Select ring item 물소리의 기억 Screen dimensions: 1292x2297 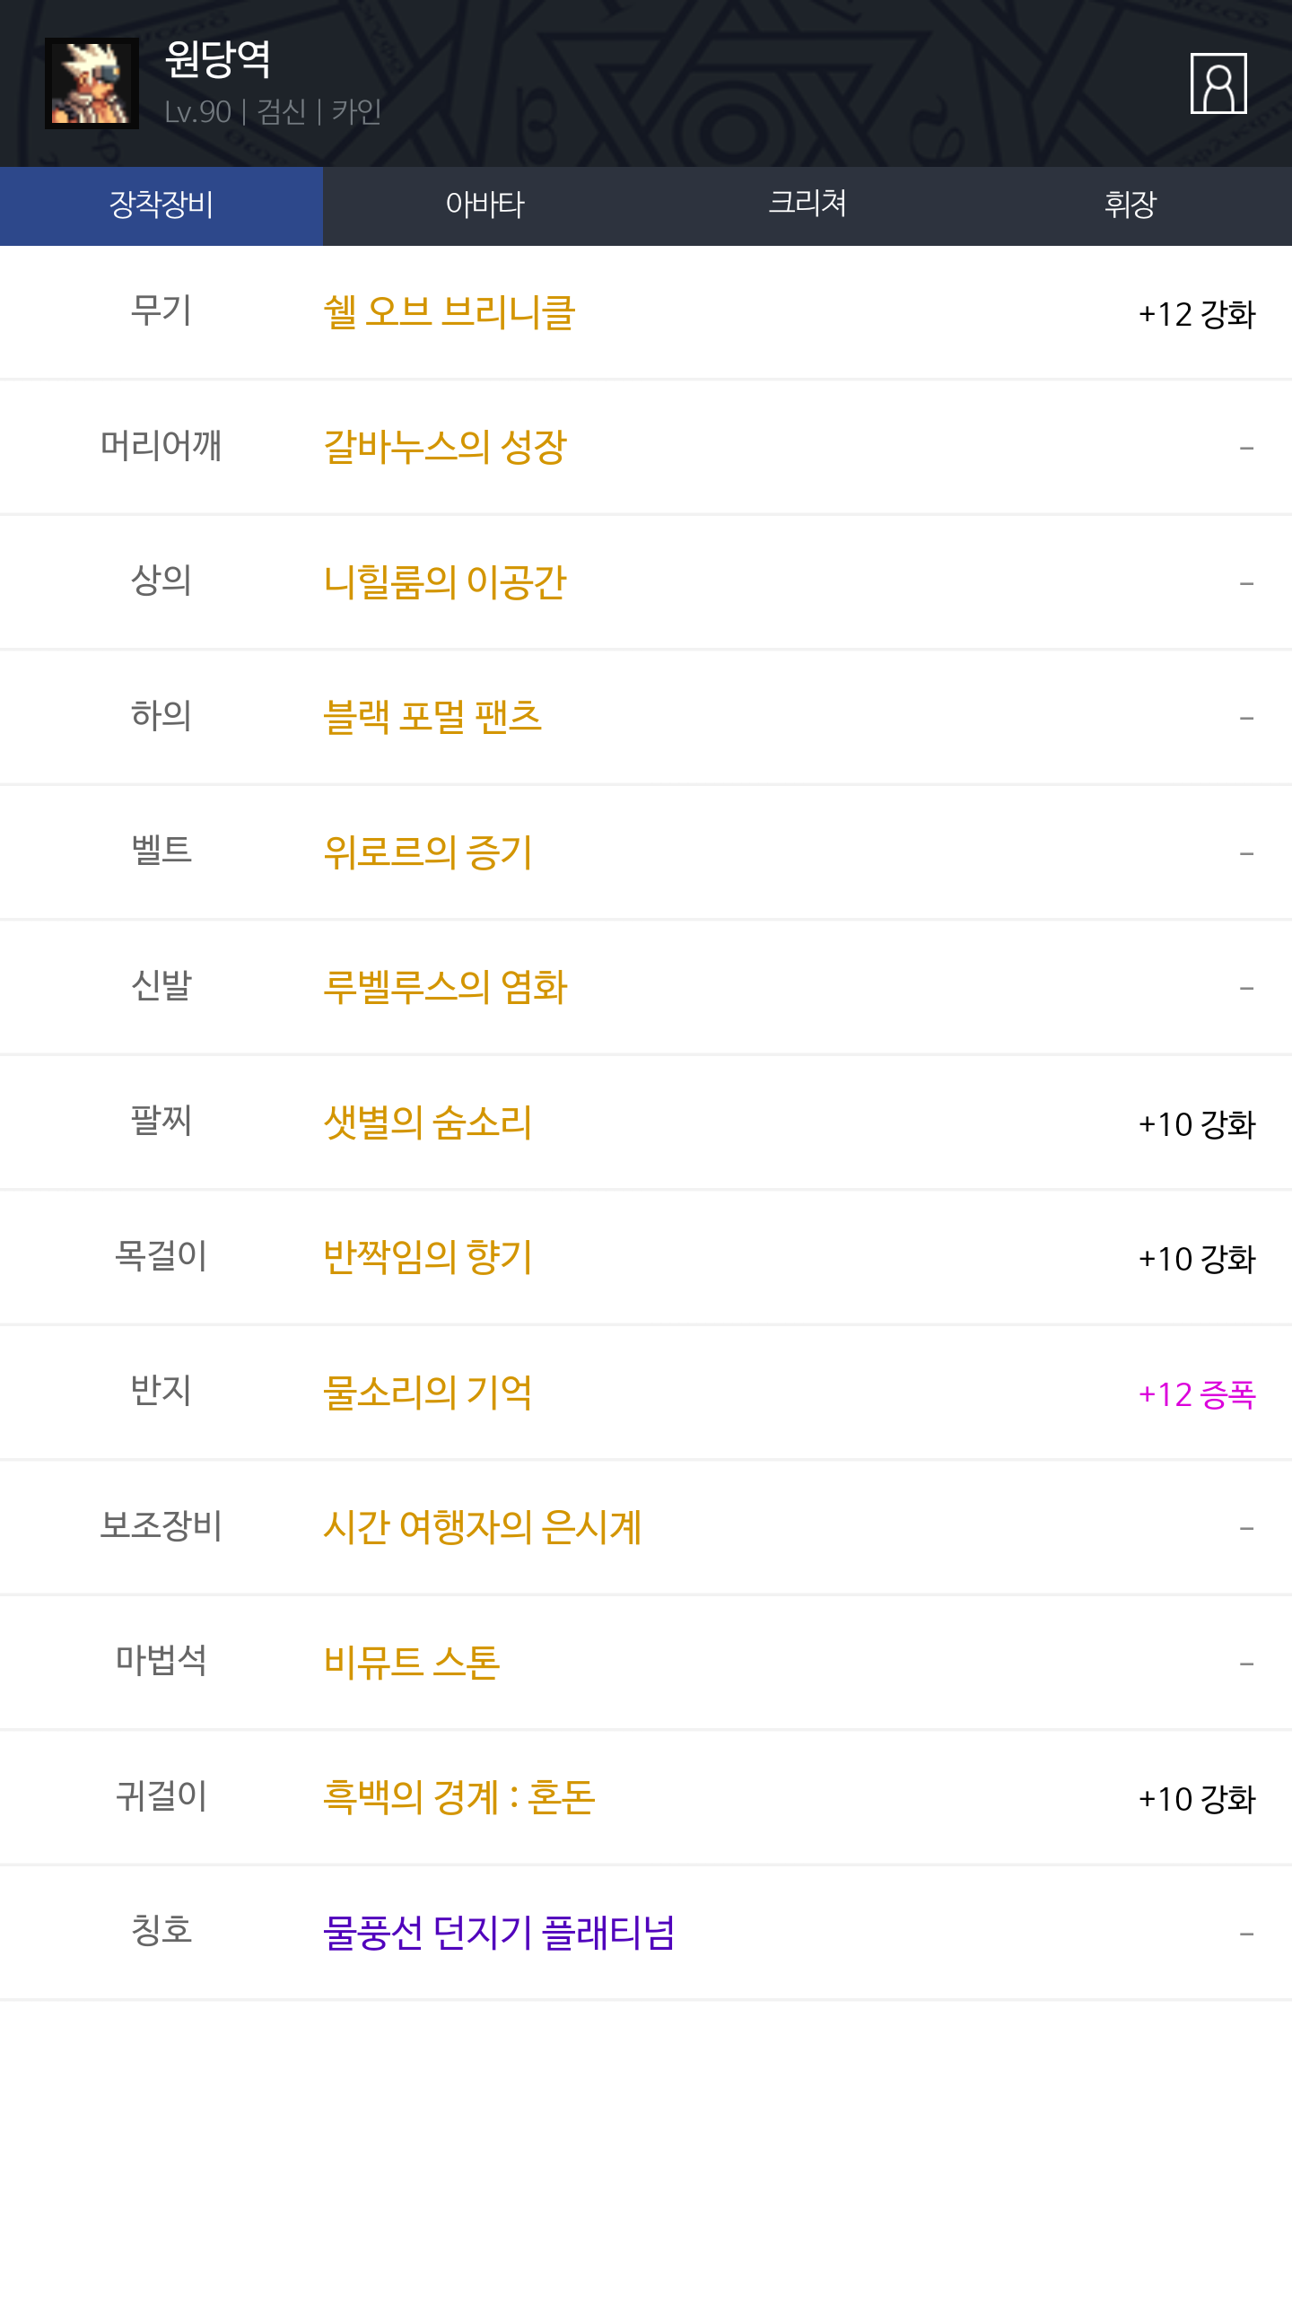click(428, 1393)
